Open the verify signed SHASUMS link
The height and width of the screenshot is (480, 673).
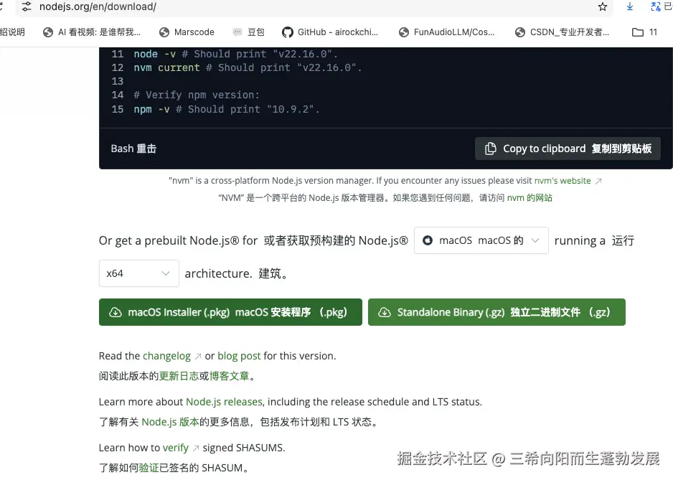(x=176, y=448)
